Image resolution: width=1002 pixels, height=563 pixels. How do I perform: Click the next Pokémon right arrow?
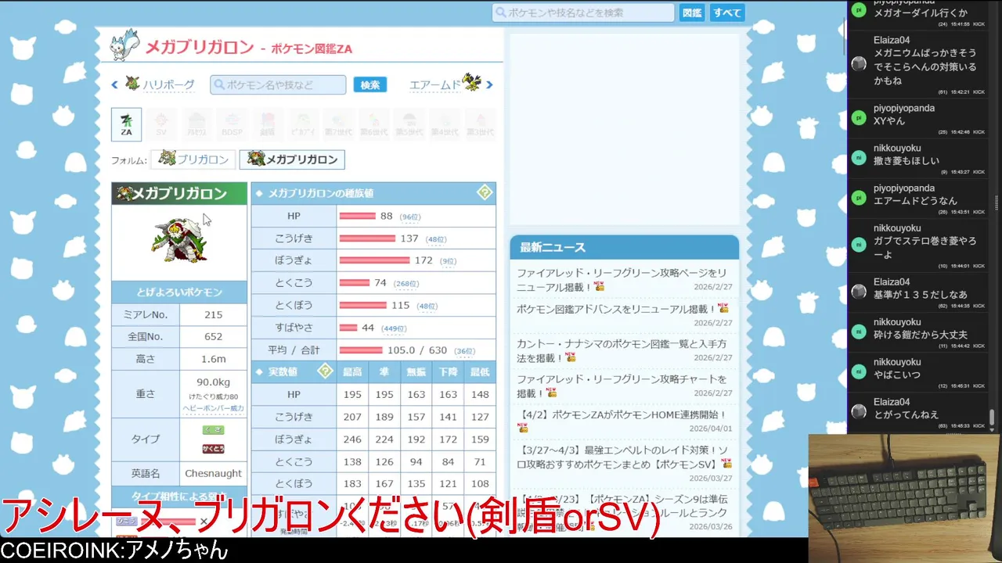490,84
